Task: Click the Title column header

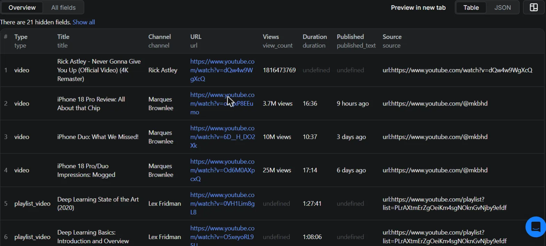Action: tap(63, 37)
